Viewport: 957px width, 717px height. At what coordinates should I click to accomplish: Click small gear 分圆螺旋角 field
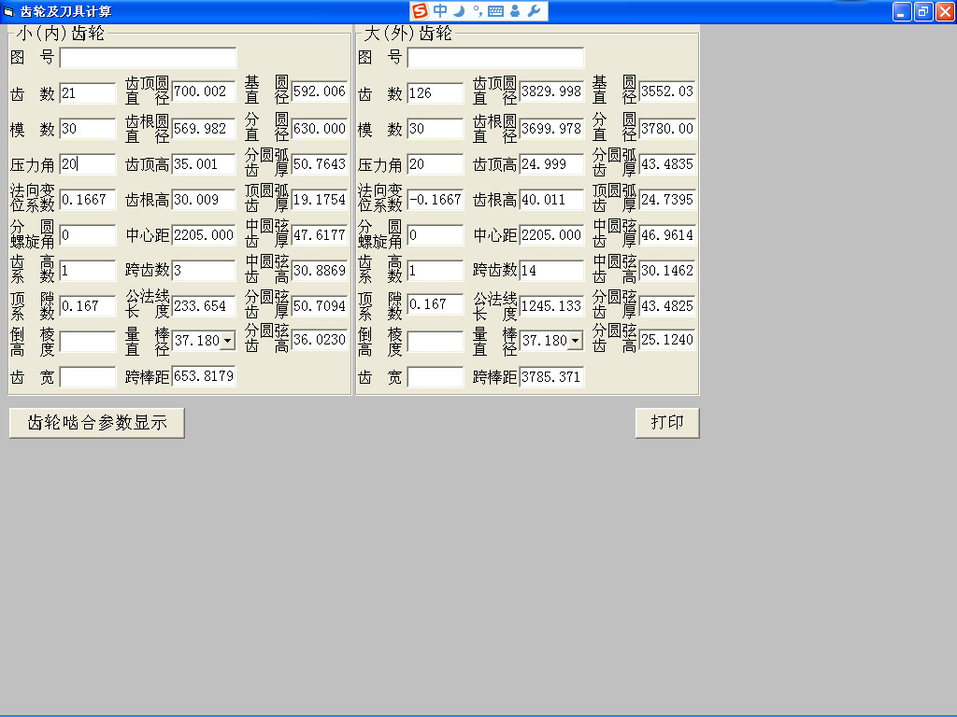87,234
